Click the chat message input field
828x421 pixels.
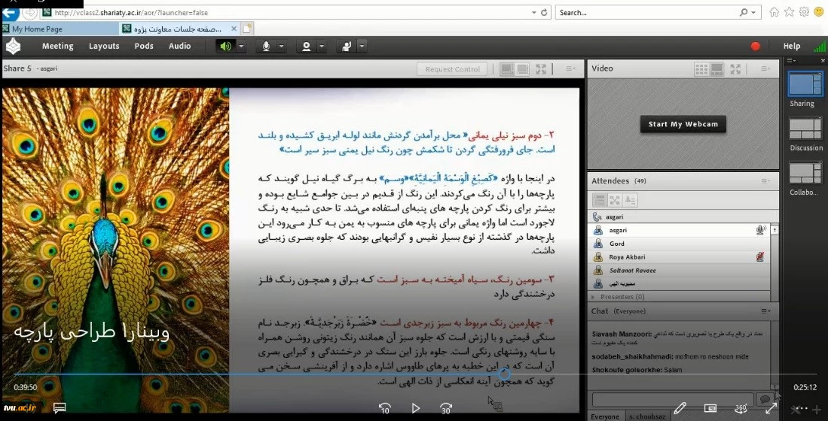point(673,399)
